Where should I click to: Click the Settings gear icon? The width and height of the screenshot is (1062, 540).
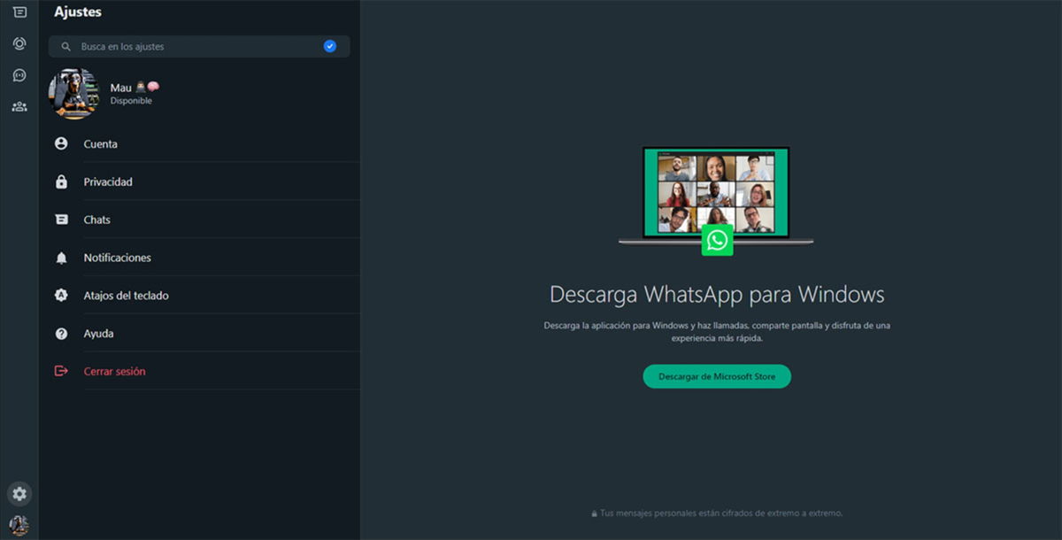[x=19, y=493]
